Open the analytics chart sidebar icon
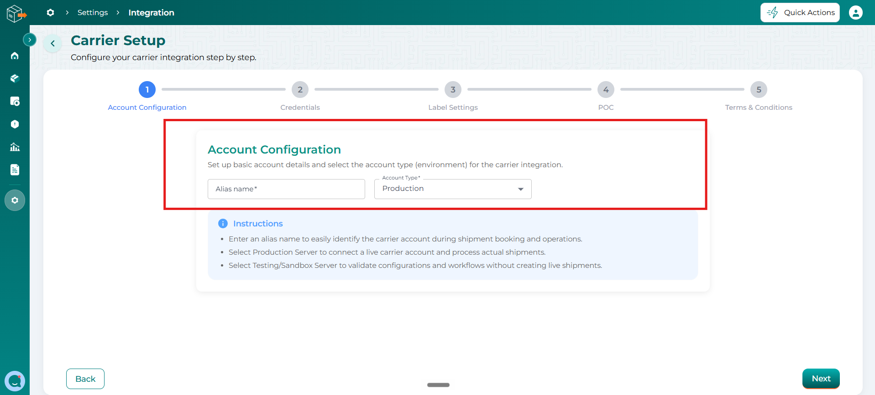The height and width of the screenshot is (395, 875). (x=15, y=147)
